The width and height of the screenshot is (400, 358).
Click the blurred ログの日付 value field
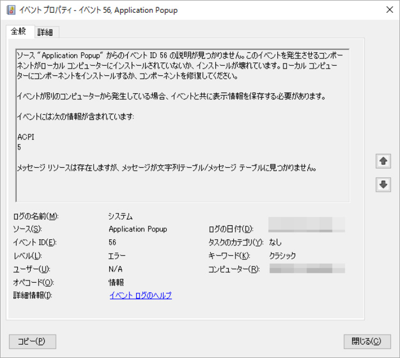click(x=306, y=225)
